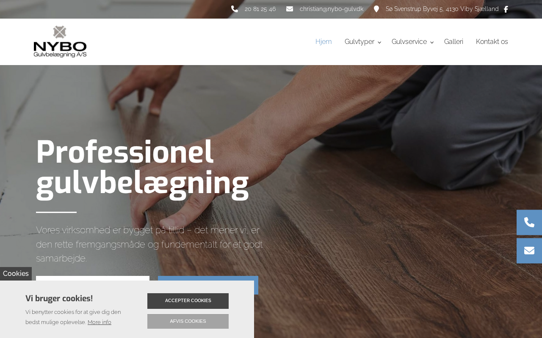Click the NYBO Gulvbelægning logo
This screenshot has height=338, width=542.
[x=60, y=41]
